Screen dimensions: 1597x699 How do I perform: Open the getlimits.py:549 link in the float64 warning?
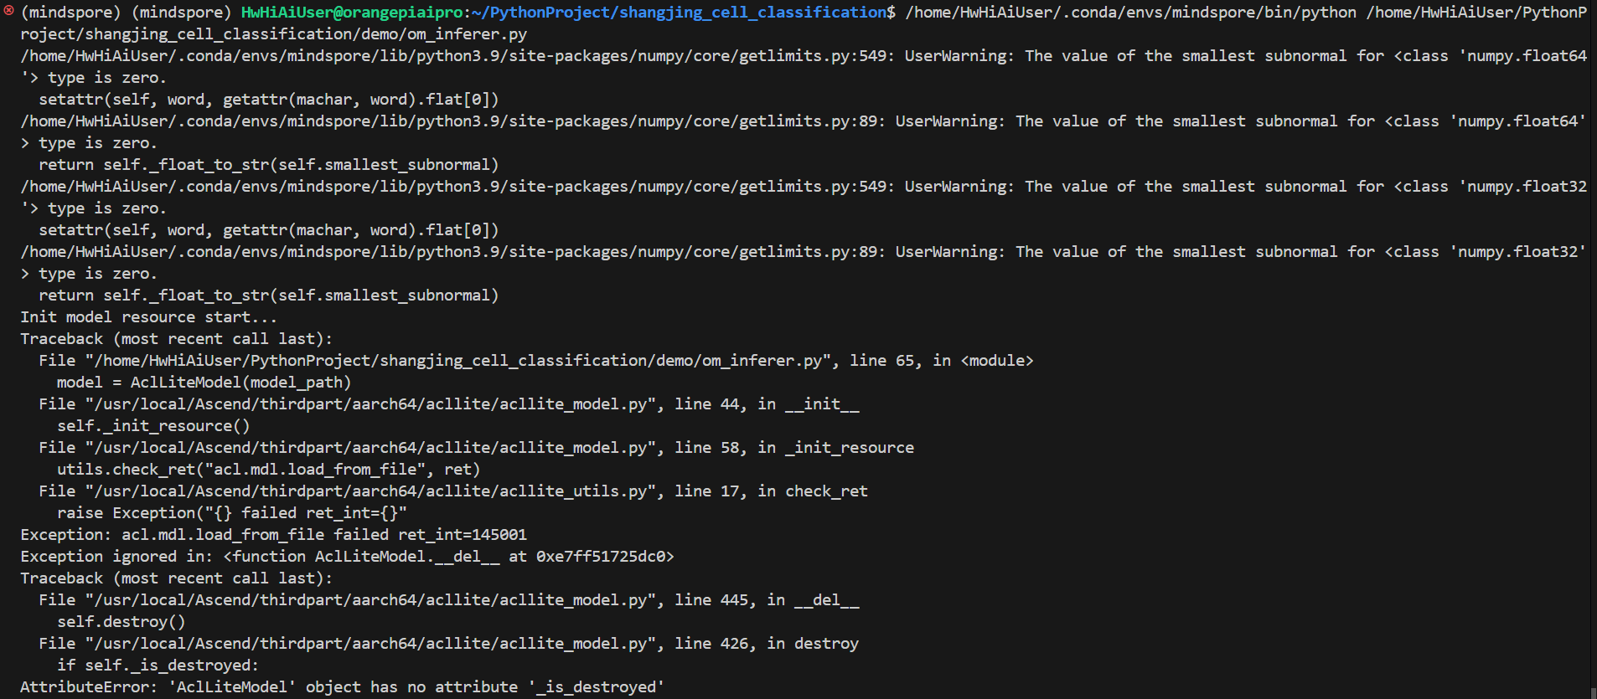[x=457, y=56]
